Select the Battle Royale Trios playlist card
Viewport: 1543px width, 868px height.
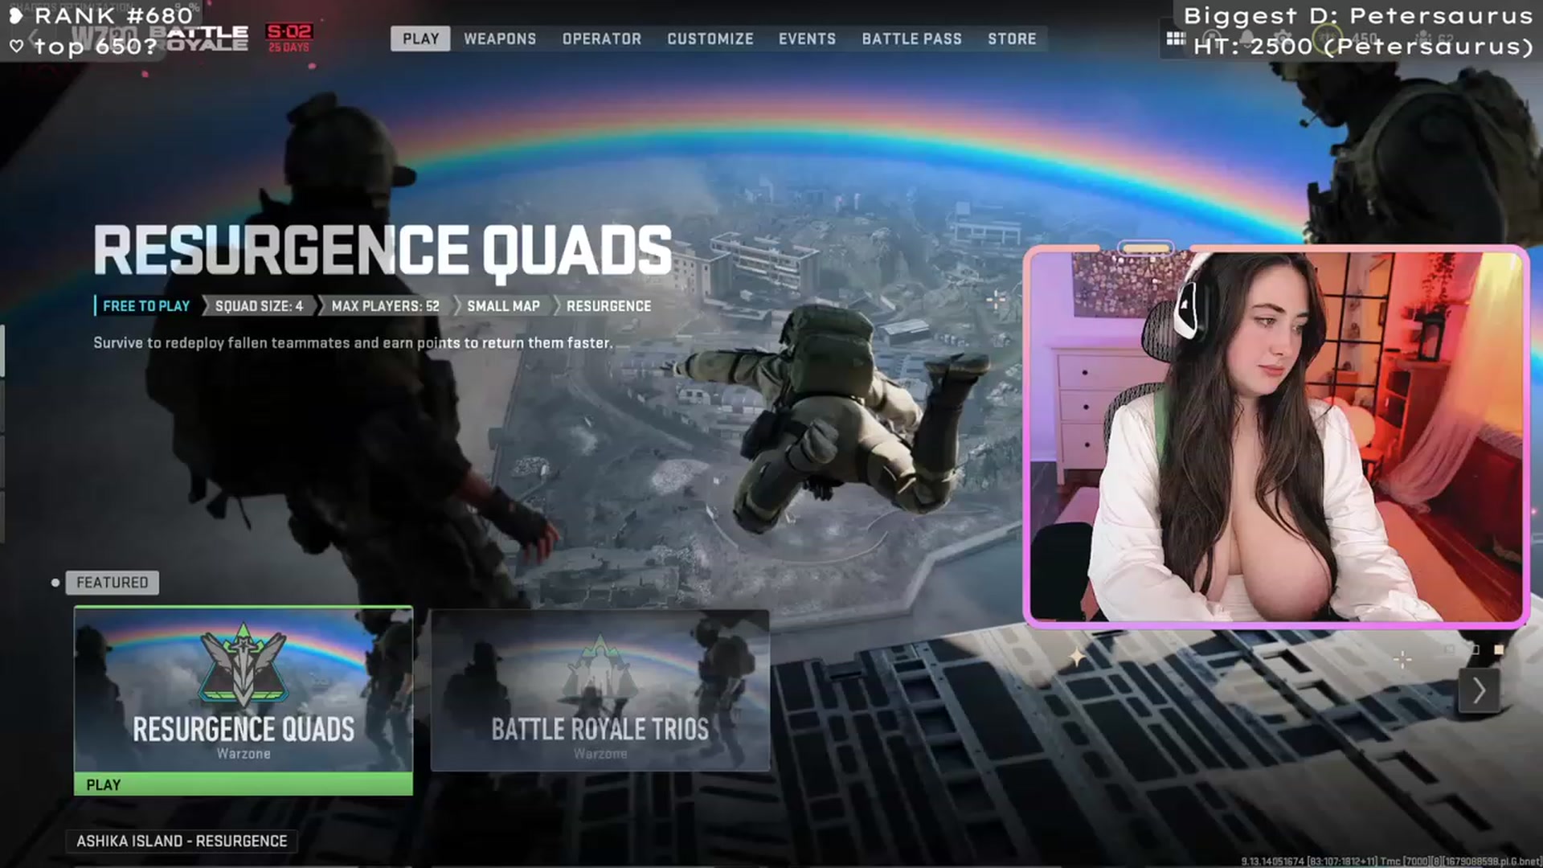tap(600, 690)
